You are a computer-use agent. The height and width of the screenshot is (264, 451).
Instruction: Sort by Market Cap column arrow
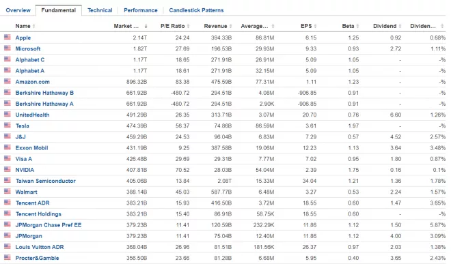point(146,26)
